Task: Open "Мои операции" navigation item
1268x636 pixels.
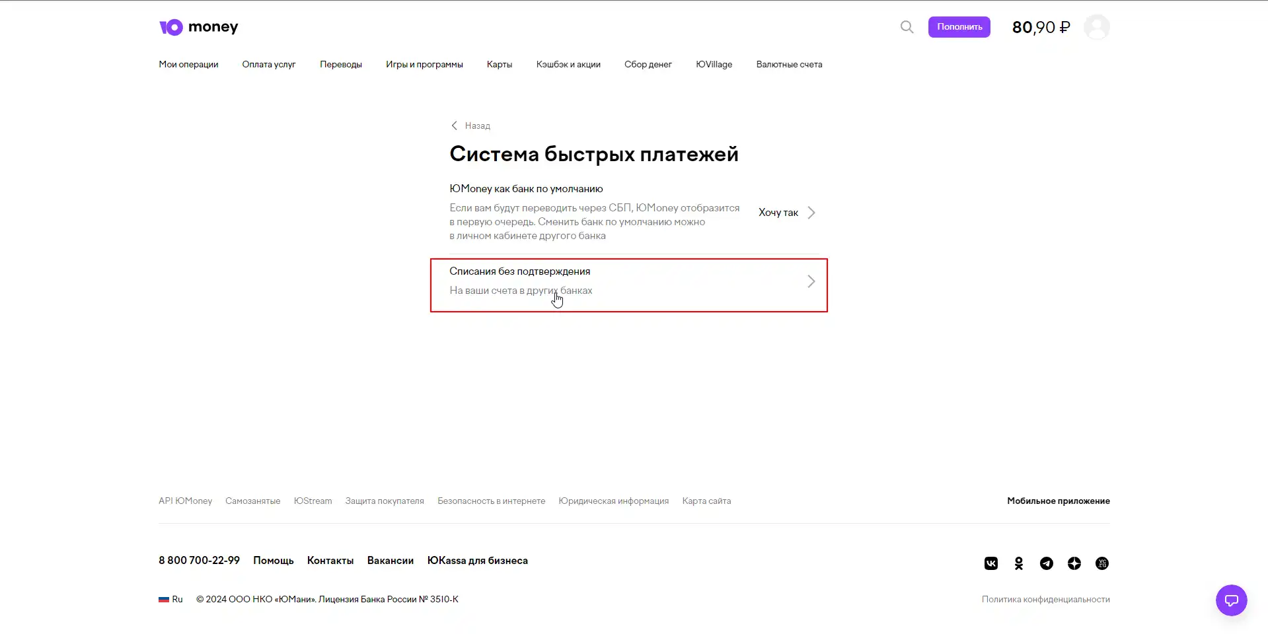Action: (x=188, y=65)
